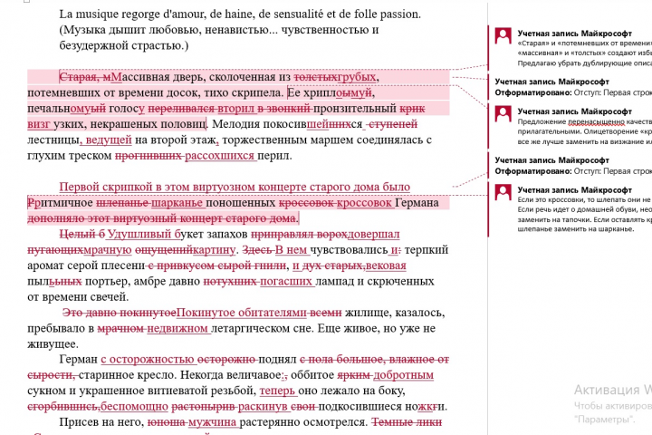Click the inserted phrase "с осторожностью"
Image resolution: width=652 pixels, height=435 pixels.
(148, 359)
